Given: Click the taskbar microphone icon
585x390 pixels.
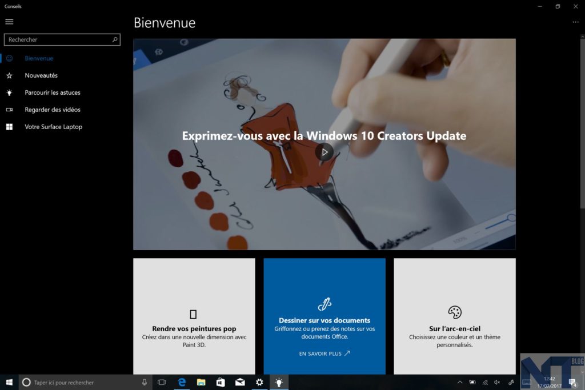Looking at the screenshot, I should [x=145, y=382].
